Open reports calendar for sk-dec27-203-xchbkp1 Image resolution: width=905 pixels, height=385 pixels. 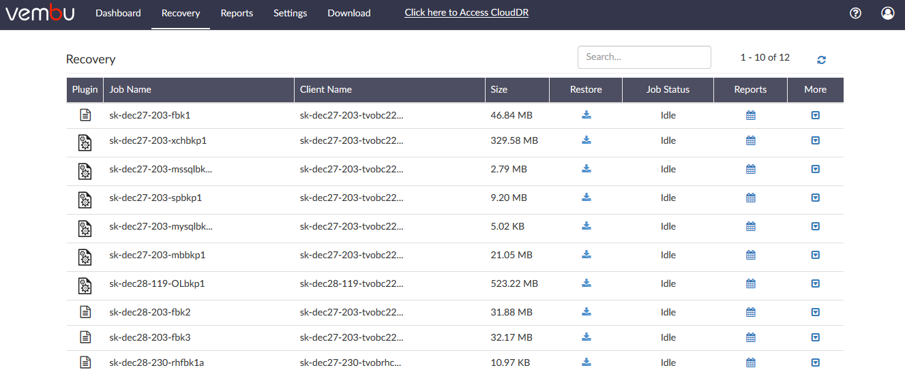pos(751,140)
